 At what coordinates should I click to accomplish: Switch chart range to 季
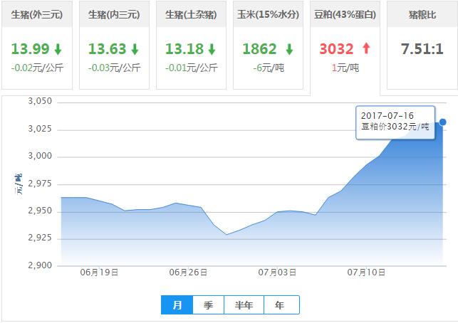(x=208, y=305)
